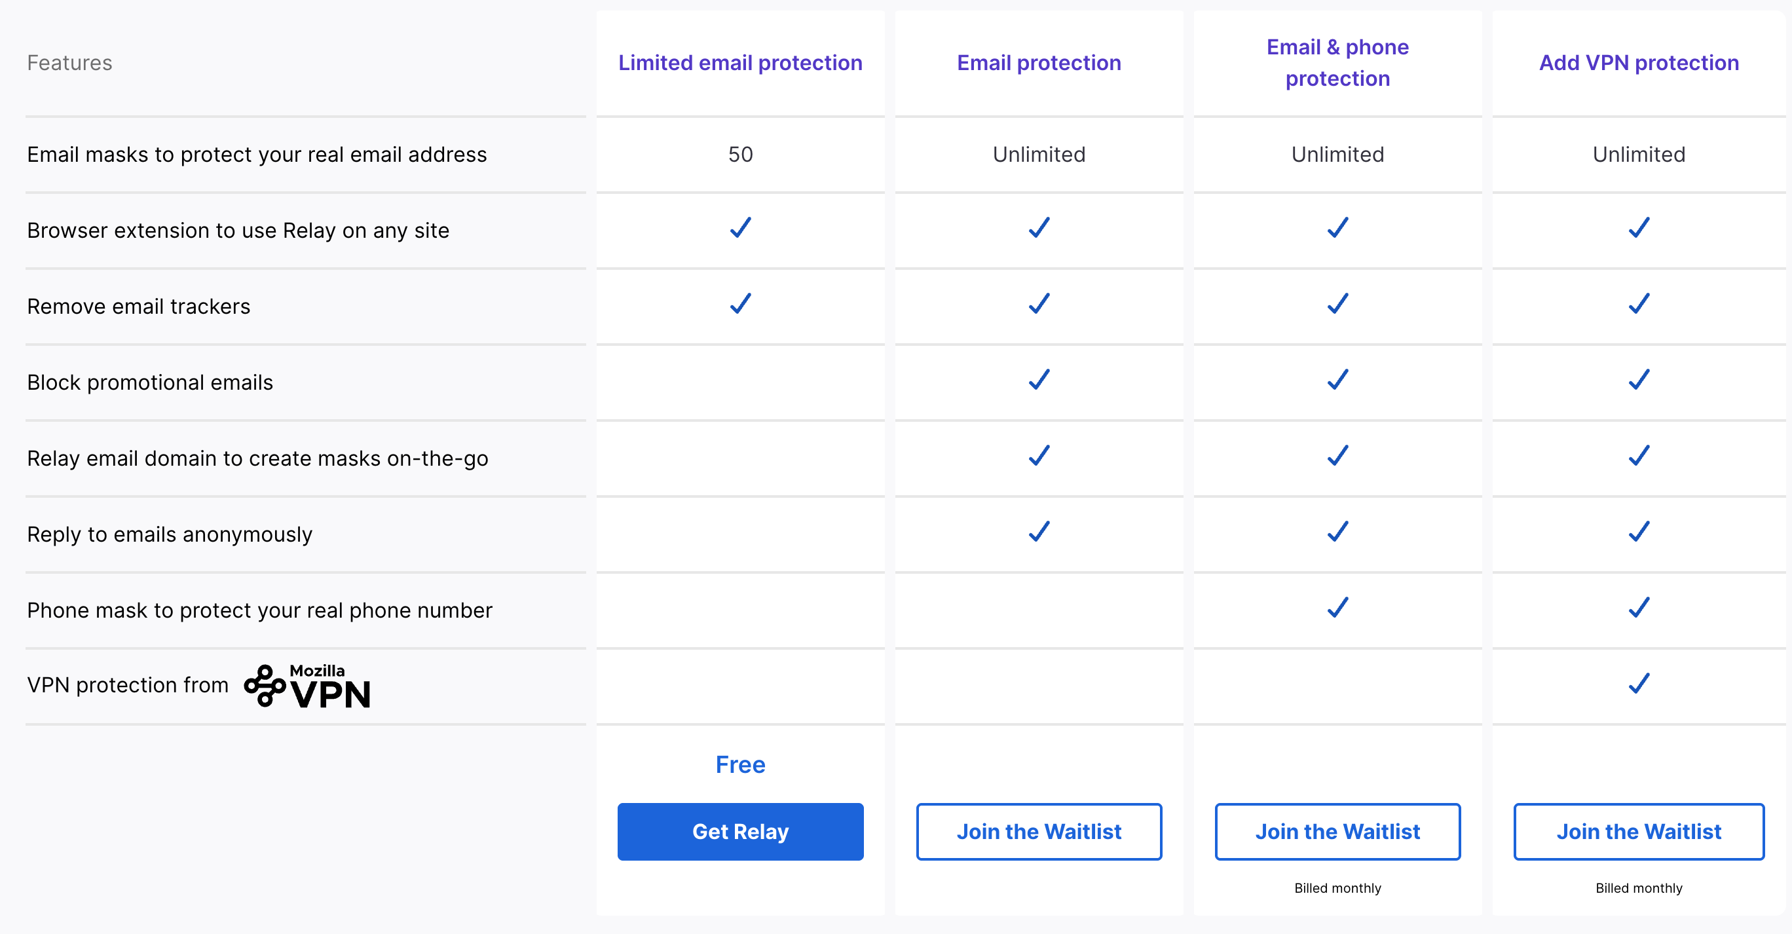Viewport: 1792px width, 934px height.
Task: Select the Limited email protection plan heading
Action: [x=740, y=63]
